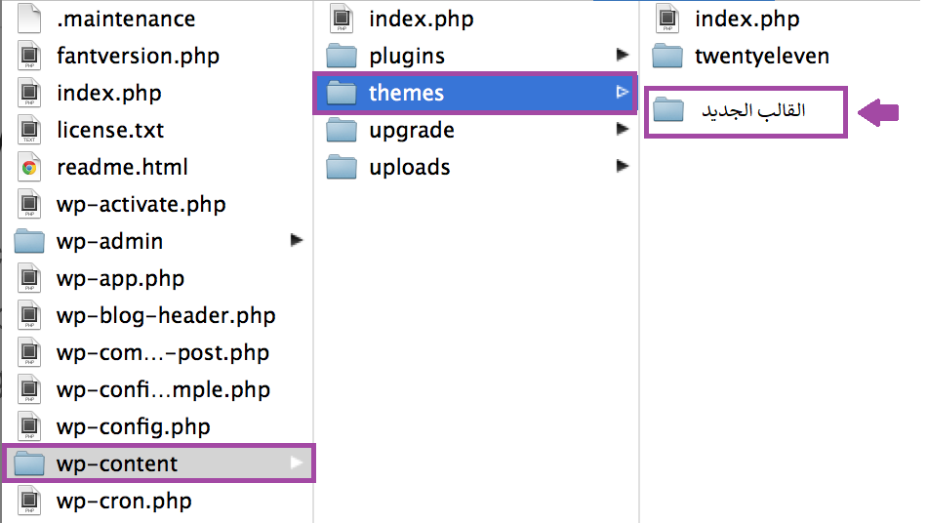Select the fantversion.php file

(x=138, y=56)
